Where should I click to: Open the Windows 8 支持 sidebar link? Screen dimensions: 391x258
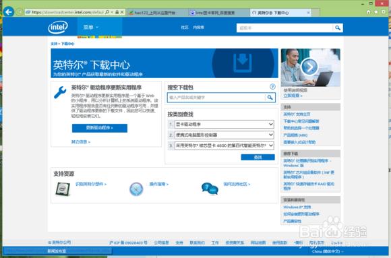click(x=297, y=207)
